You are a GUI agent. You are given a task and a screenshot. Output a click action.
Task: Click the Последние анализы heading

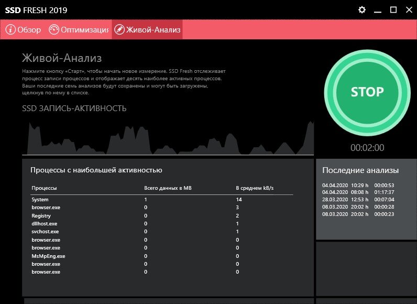(x=360, y=170)
